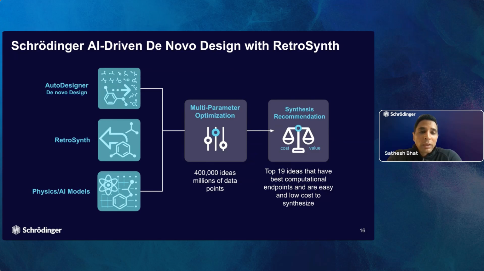This screenshot has width=484, height=271.
Task: Click the slide number 16
Action: click(x=362, y=230)
